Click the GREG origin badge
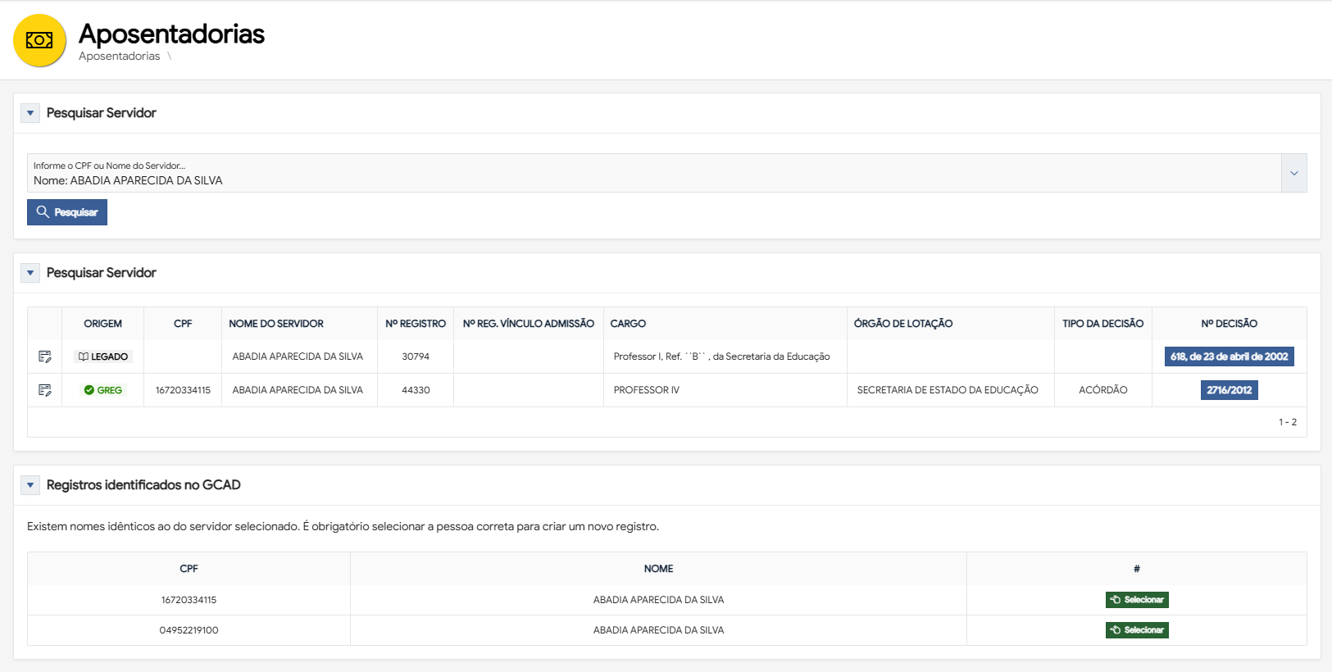The image size is (1332, 672). pyautogui.click(x=103, y=390)
